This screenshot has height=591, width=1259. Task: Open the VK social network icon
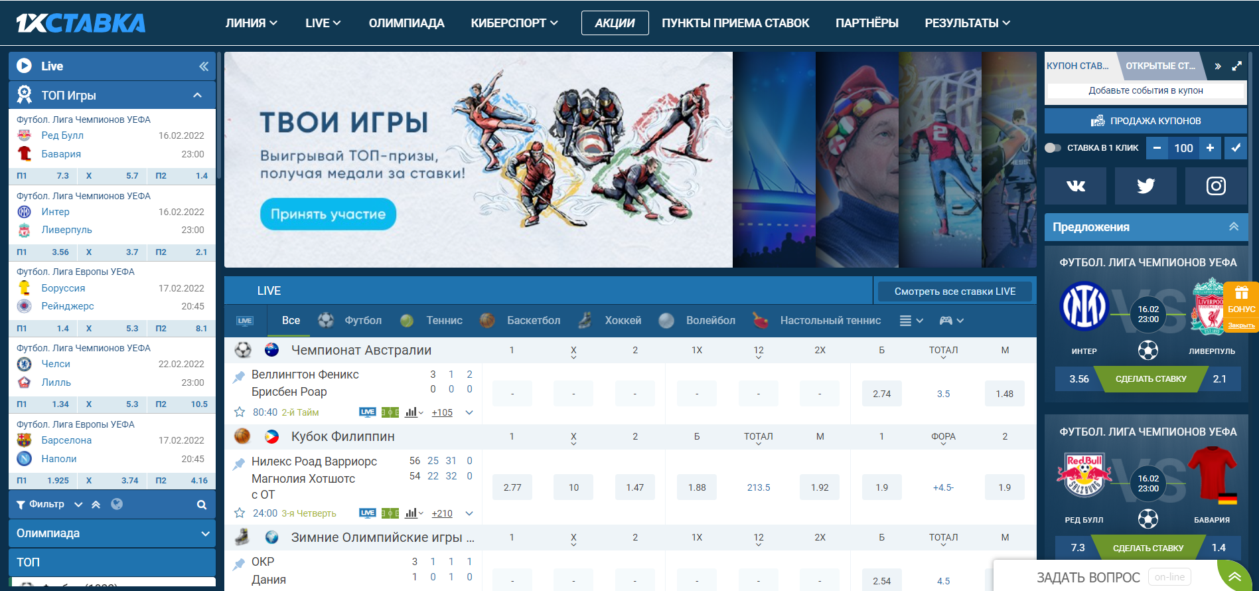pos(1075,186)
